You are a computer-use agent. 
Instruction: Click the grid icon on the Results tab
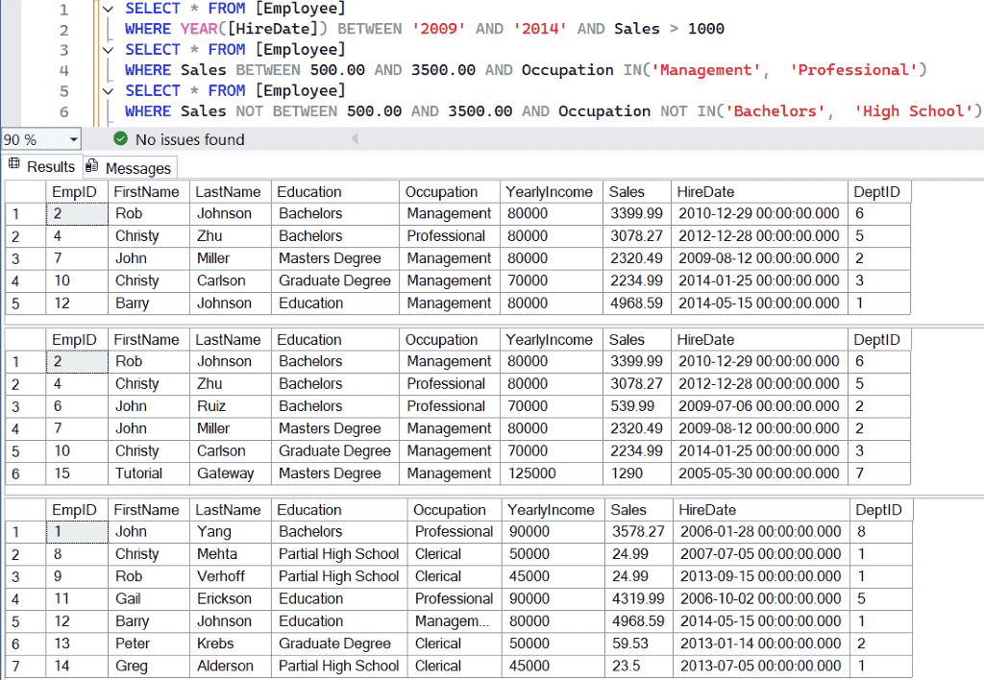tap(12, 166)
